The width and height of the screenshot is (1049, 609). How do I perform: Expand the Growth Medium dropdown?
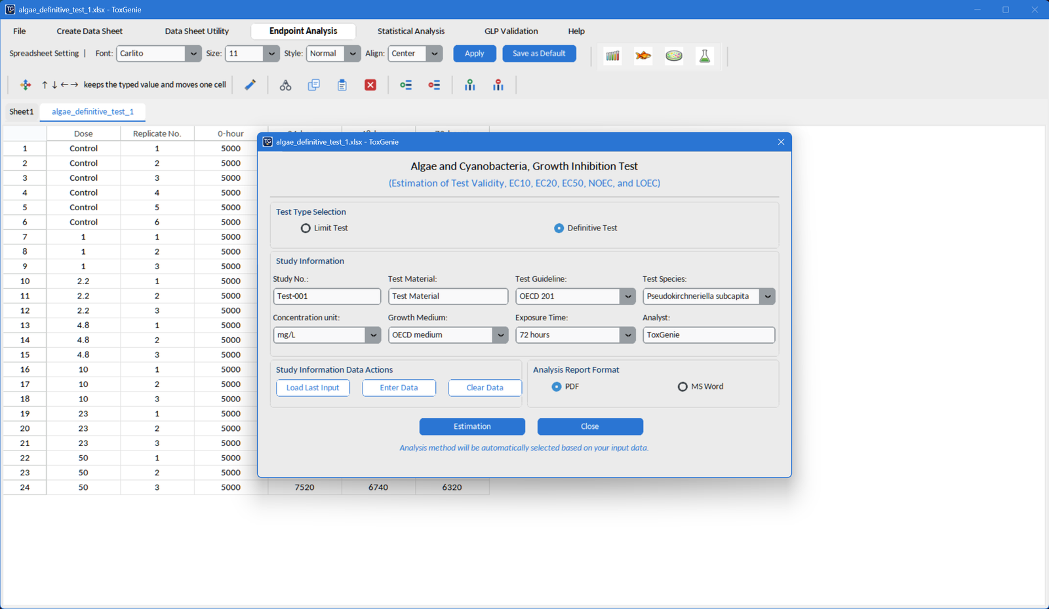pos(448,335)
